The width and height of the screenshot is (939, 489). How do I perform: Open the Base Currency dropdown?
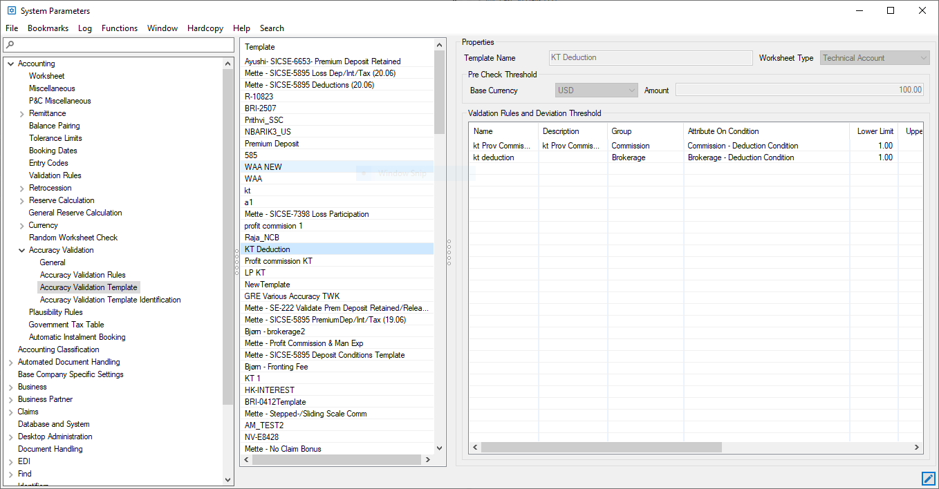pyautogui.click(x=631, y=90)
